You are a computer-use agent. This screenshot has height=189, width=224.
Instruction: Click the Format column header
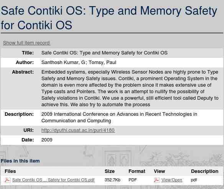click(137, 171)
